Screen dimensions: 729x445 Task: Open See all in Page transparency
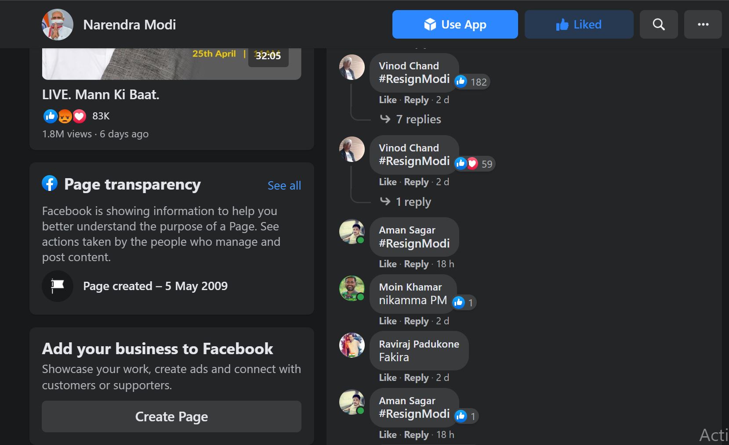click(284, 186)
